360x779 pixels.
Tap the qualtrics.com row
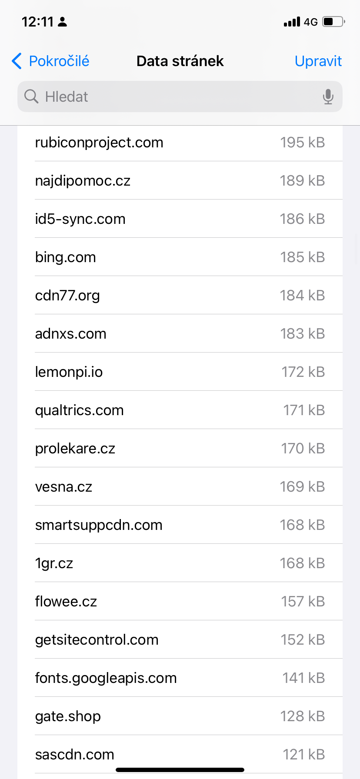pyautogui.click(x=180, y=410)
